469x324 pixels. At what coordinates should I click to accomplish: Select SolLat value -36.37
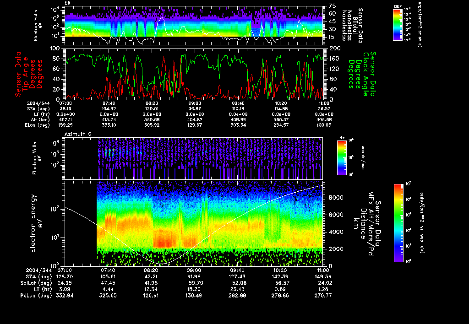click(x=280, y=283)
